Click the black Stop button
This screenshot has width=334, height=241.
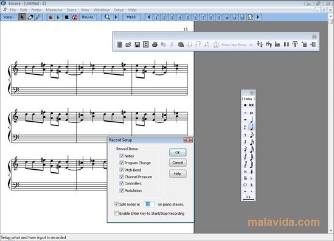(x=66, y=17)
